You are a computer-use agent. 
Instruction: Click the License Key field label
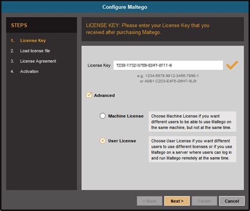click(x=99, y=65)
